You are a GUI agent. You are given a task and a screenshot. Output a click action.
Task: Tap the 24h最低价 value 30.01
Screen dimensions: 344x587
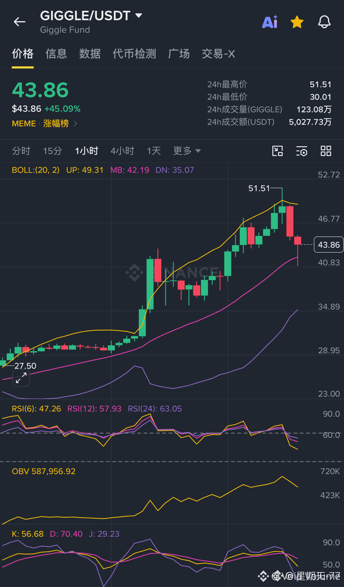point(320,97)
